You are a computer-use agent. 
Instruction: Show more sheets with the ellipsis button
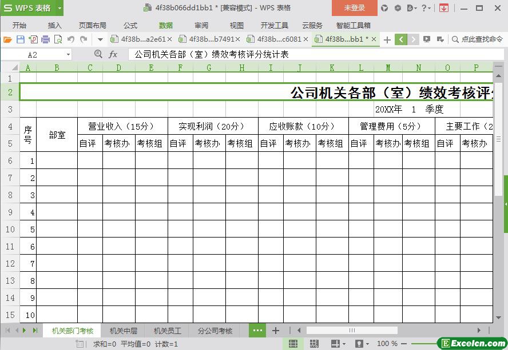pos(257,331)
